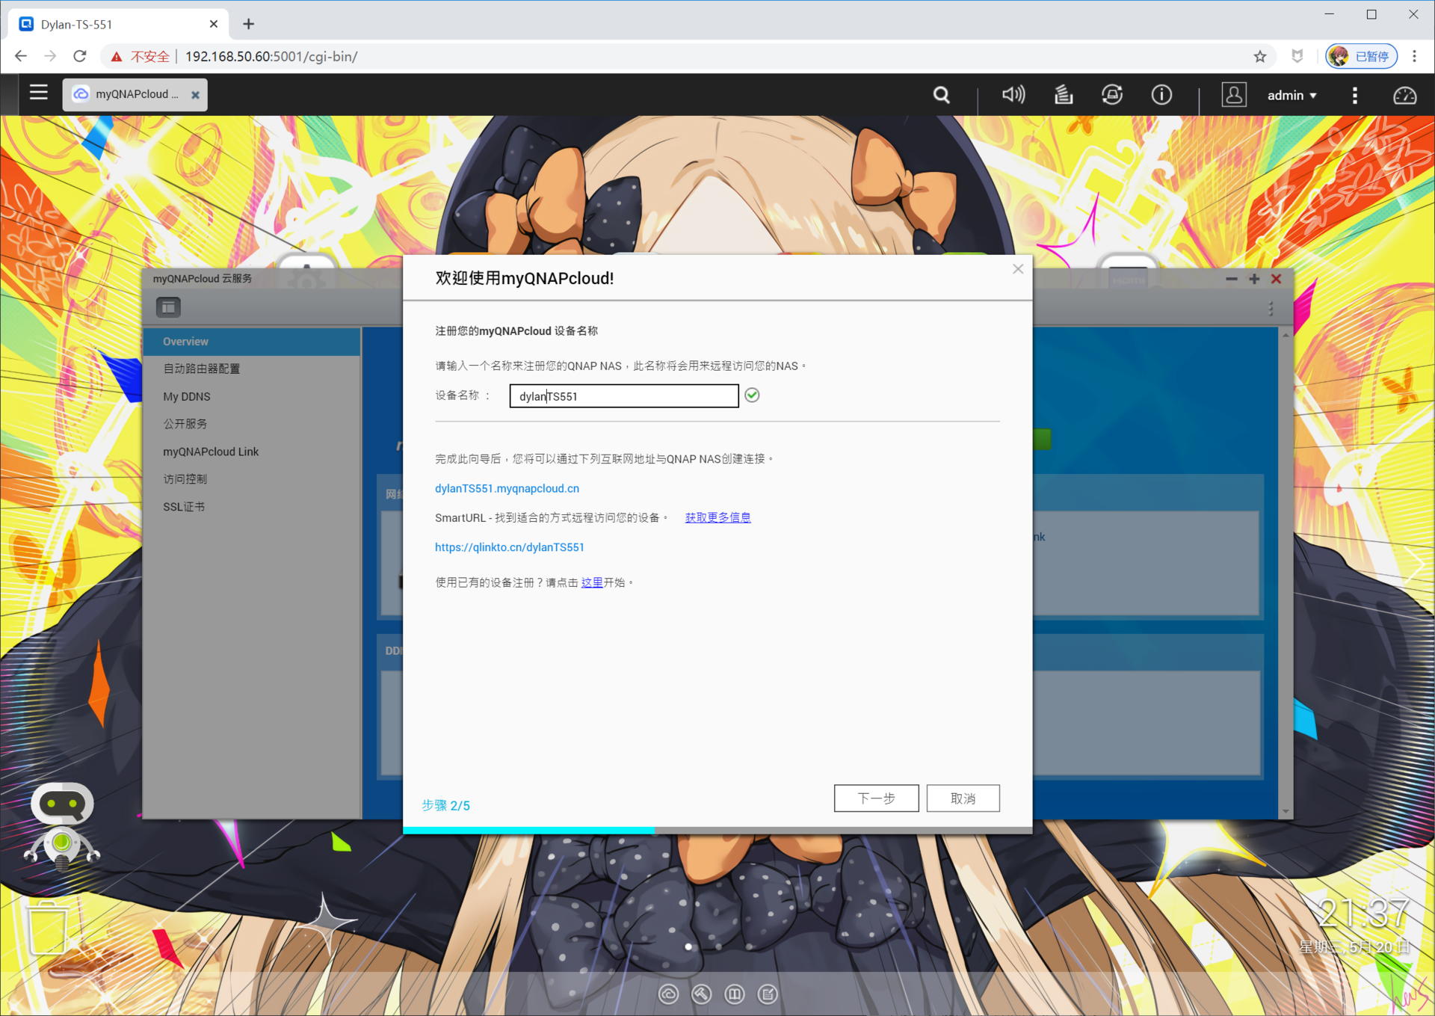Image resolution: width=1435 pixels, height=1016 pixels.
Task: Open the QTS main menu hamburger icon
Action: coord(39,93)
